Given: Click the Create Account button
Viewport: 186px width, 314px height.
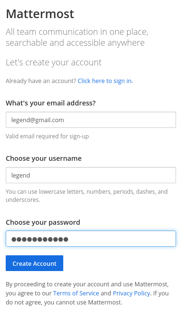Looking at the screenshot, I should click(35, 263).
